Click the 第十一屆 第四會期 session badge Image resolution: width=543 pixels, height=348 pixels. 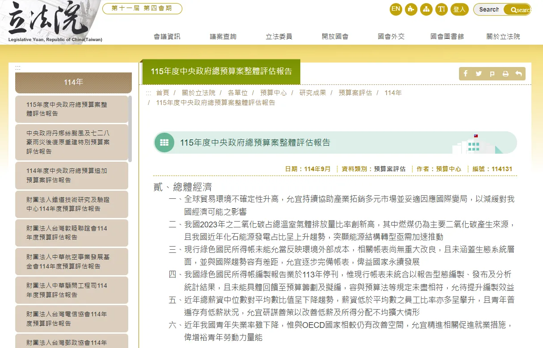coord(142,8)
